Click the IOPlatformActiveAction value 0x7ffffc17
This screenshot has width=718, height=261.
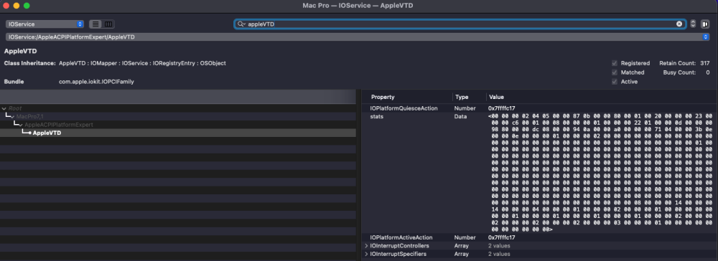point(502,237)
